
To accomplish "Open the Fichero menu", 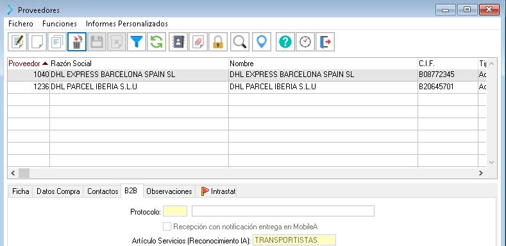I will (x=21, y=24).
